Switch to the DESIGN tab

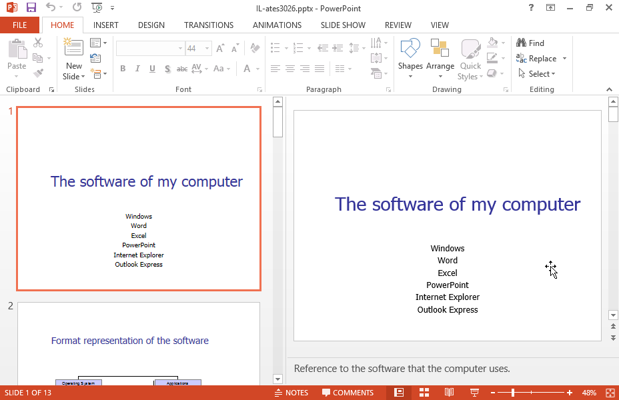pos(151,25)
